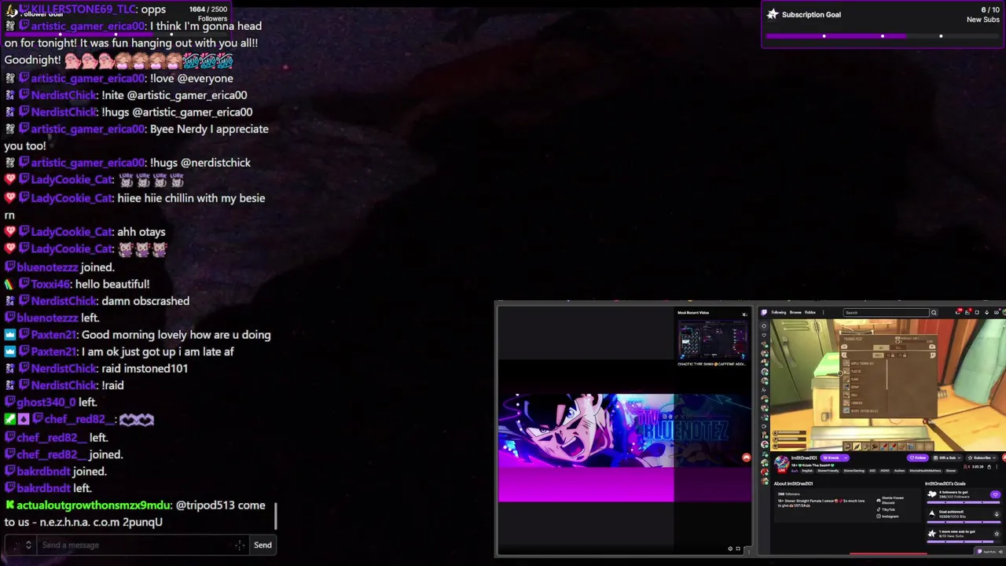
Task: Click the Subscription Goal progress bar
Action: tap(883, 36)
